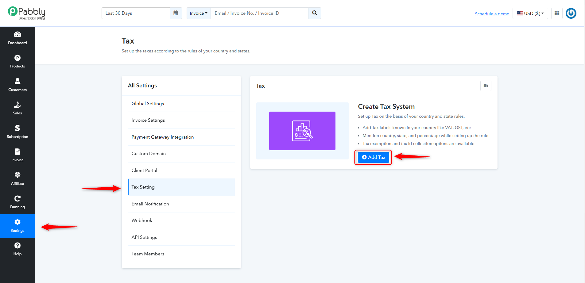Follow the Schedule a demo link
The width and height of the screenshot is (585, 283).
click(492, 14)
